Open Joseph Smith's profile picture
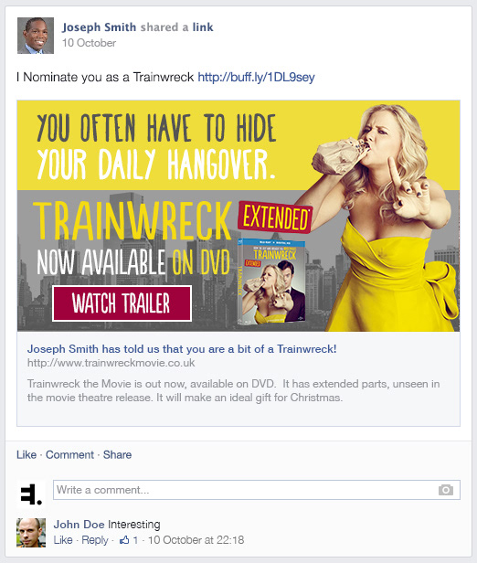The image size is (477, 563). pyautogui.click(x=36, y=36)
